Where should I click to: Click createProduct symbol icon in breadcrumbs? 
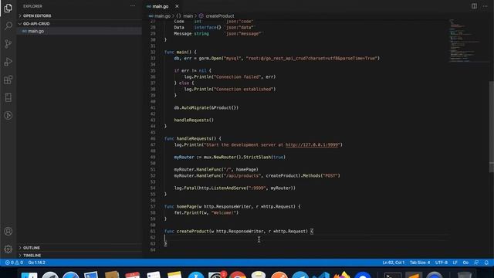201,15
